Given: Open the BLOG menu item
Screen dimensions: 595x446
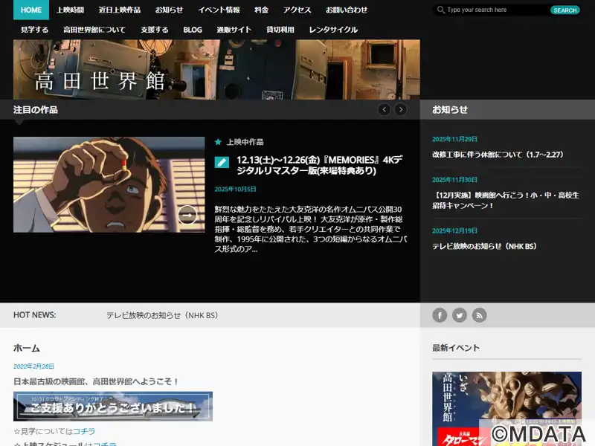Looking at the screenshot, I should click(x=193, y=30).
